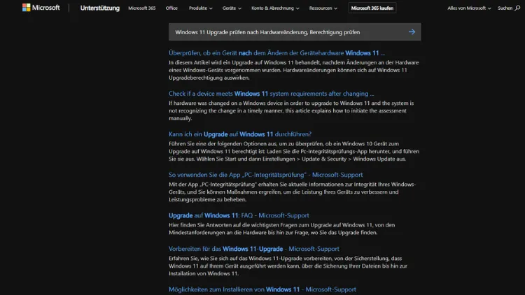
Task: Click the Suchen label
Action: [x=505, y=8]
